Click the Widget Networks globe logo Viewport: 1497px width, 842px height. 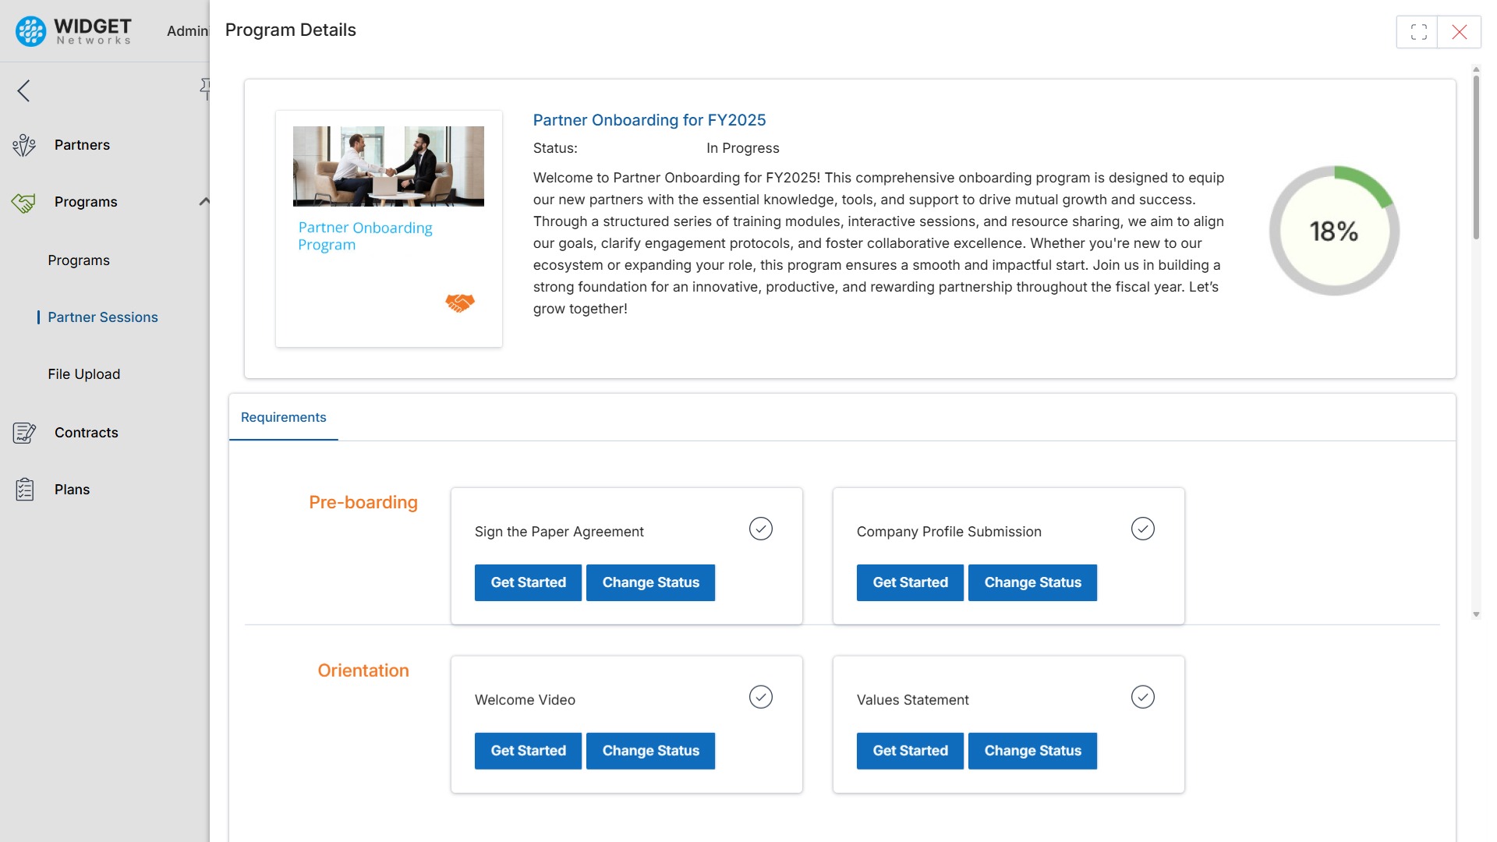click(x=31, y=31)
